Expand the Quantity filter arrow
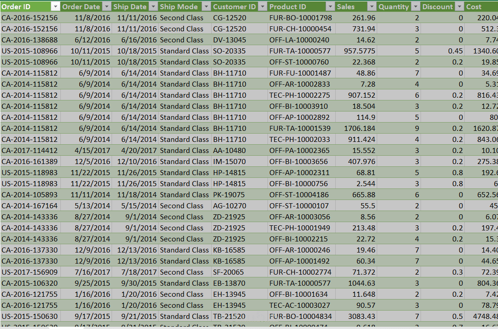Screen dimensions: 498x329 point(415,6)
